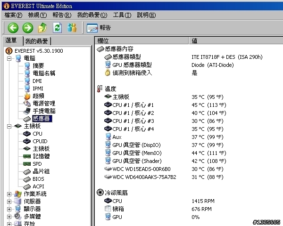Viewport: 283px width, 226px height.
Task: Expand the 作業系統 tree node
Action: [x=9, y=194]
